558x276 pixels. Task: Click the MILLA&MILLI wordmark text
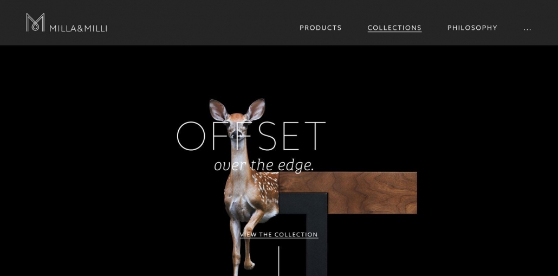point(79,29)
